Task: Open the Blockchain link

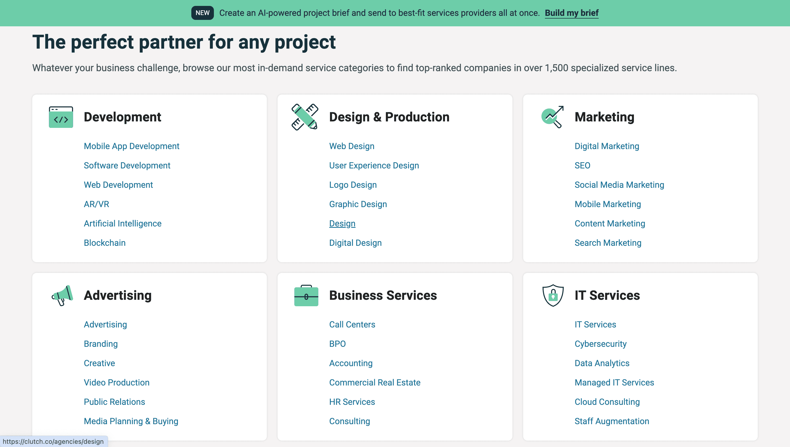Action: pyautogui.click(x=105, y=243)
